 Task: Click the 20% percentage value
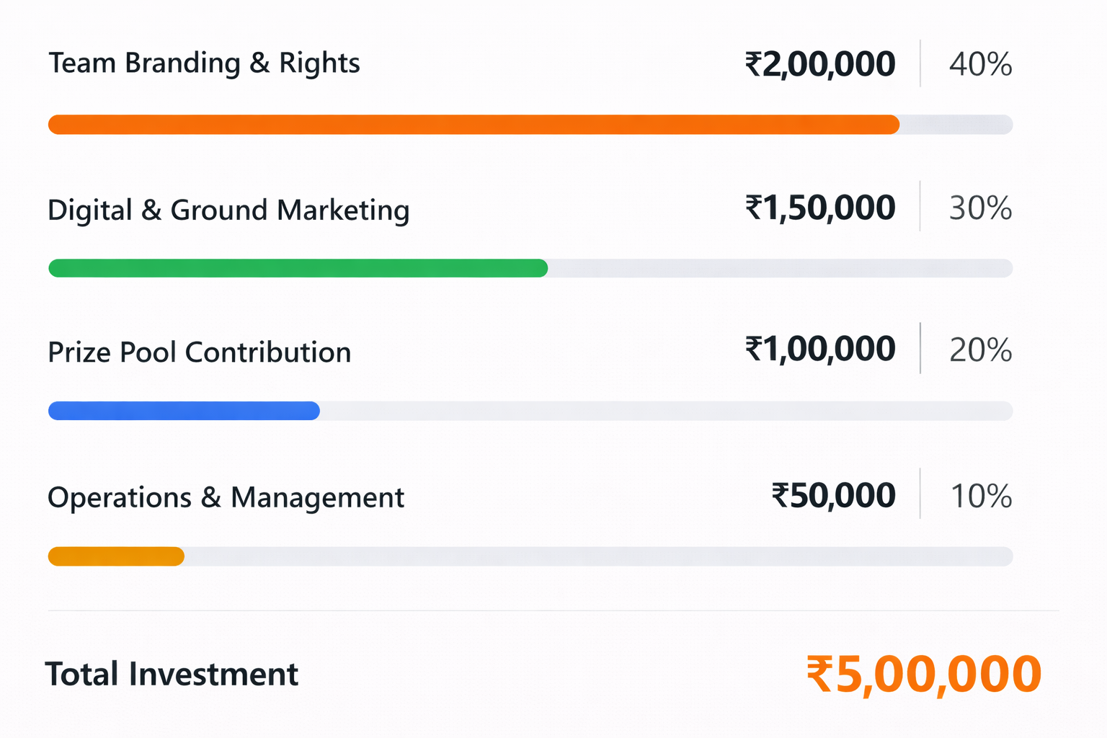point(980,350)
